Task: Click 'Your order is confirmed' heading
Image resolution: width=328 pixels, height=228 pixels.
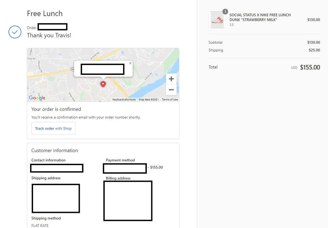Action: click(x=56, y=109)
